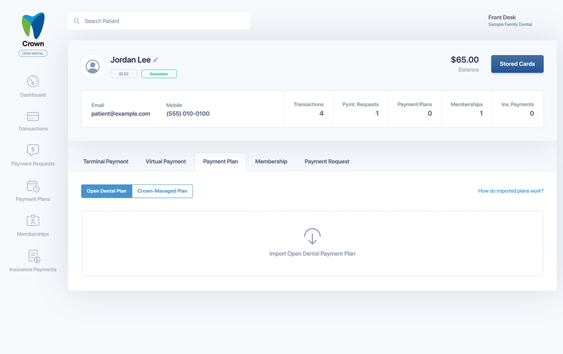
Task: Click the patient avatar icon
Action: coord(92,67)
